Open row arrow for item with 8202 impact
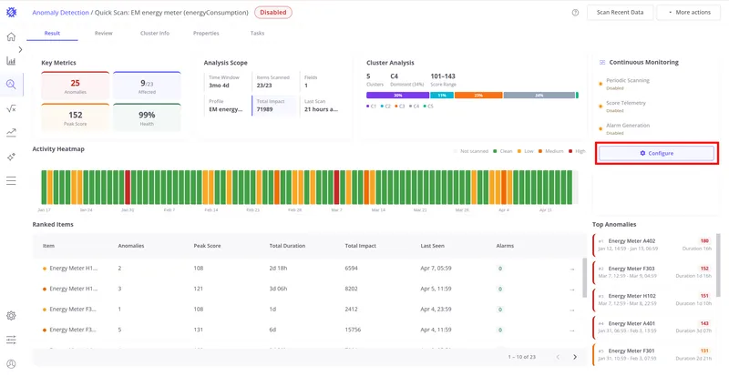The width and height of the screenshot is (729, 376). pos(572,290)
